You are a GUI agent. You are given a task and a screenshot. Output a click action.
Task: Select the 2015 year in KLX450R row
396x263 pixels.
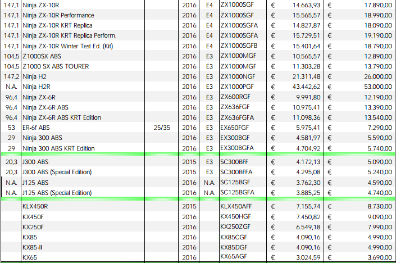click(189, 206)
